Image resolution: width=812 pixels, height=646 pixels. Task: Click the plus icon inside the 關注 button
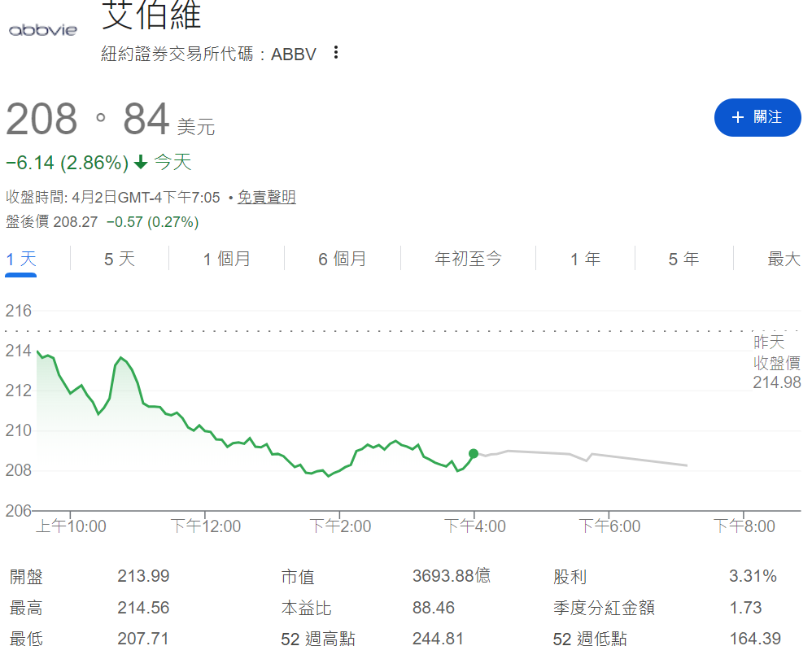coord(737,117)
